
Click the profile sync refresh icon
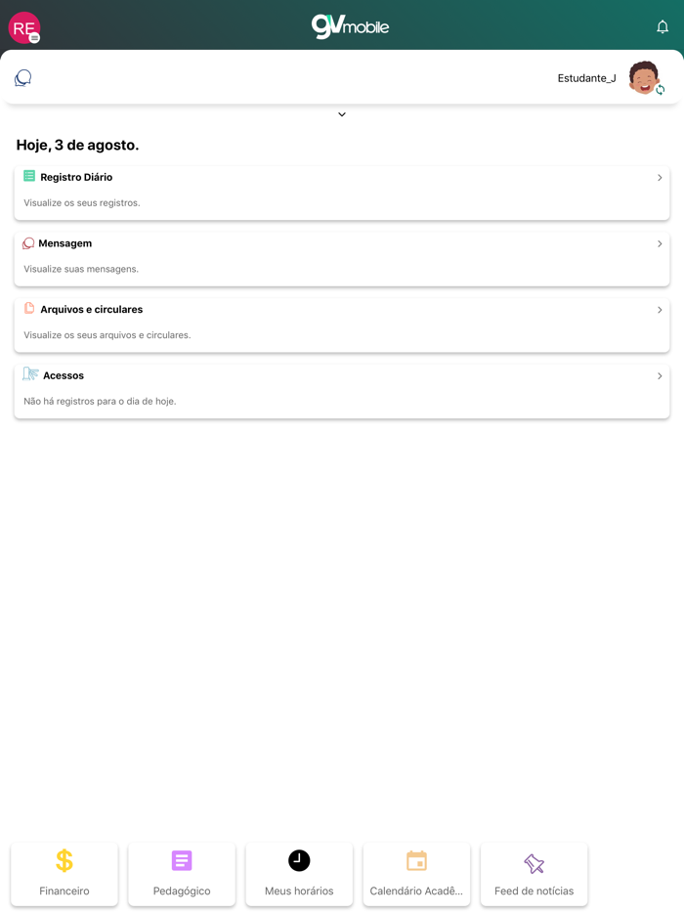(x=661, y=90)
